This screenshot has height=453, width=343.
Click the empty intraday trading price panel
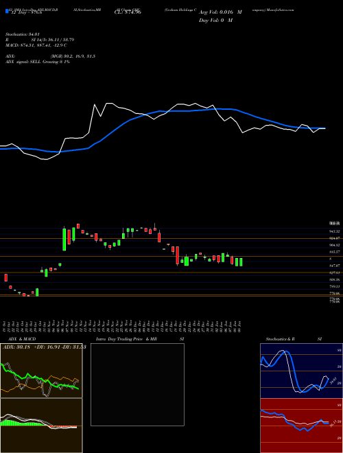pyautogui.click(x=137, y=384)
